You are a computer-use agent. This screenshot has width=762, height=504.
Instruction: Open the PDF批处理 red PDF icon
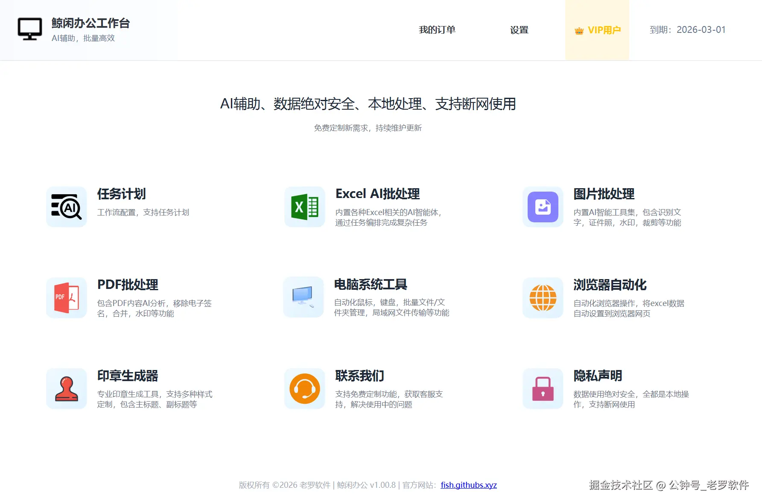coord(67,298)
